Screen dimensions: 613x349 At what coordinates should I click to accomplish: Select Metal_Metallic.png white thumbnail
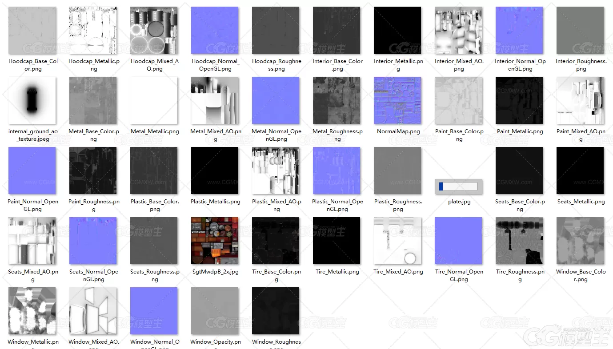click(x=154, y=100)
